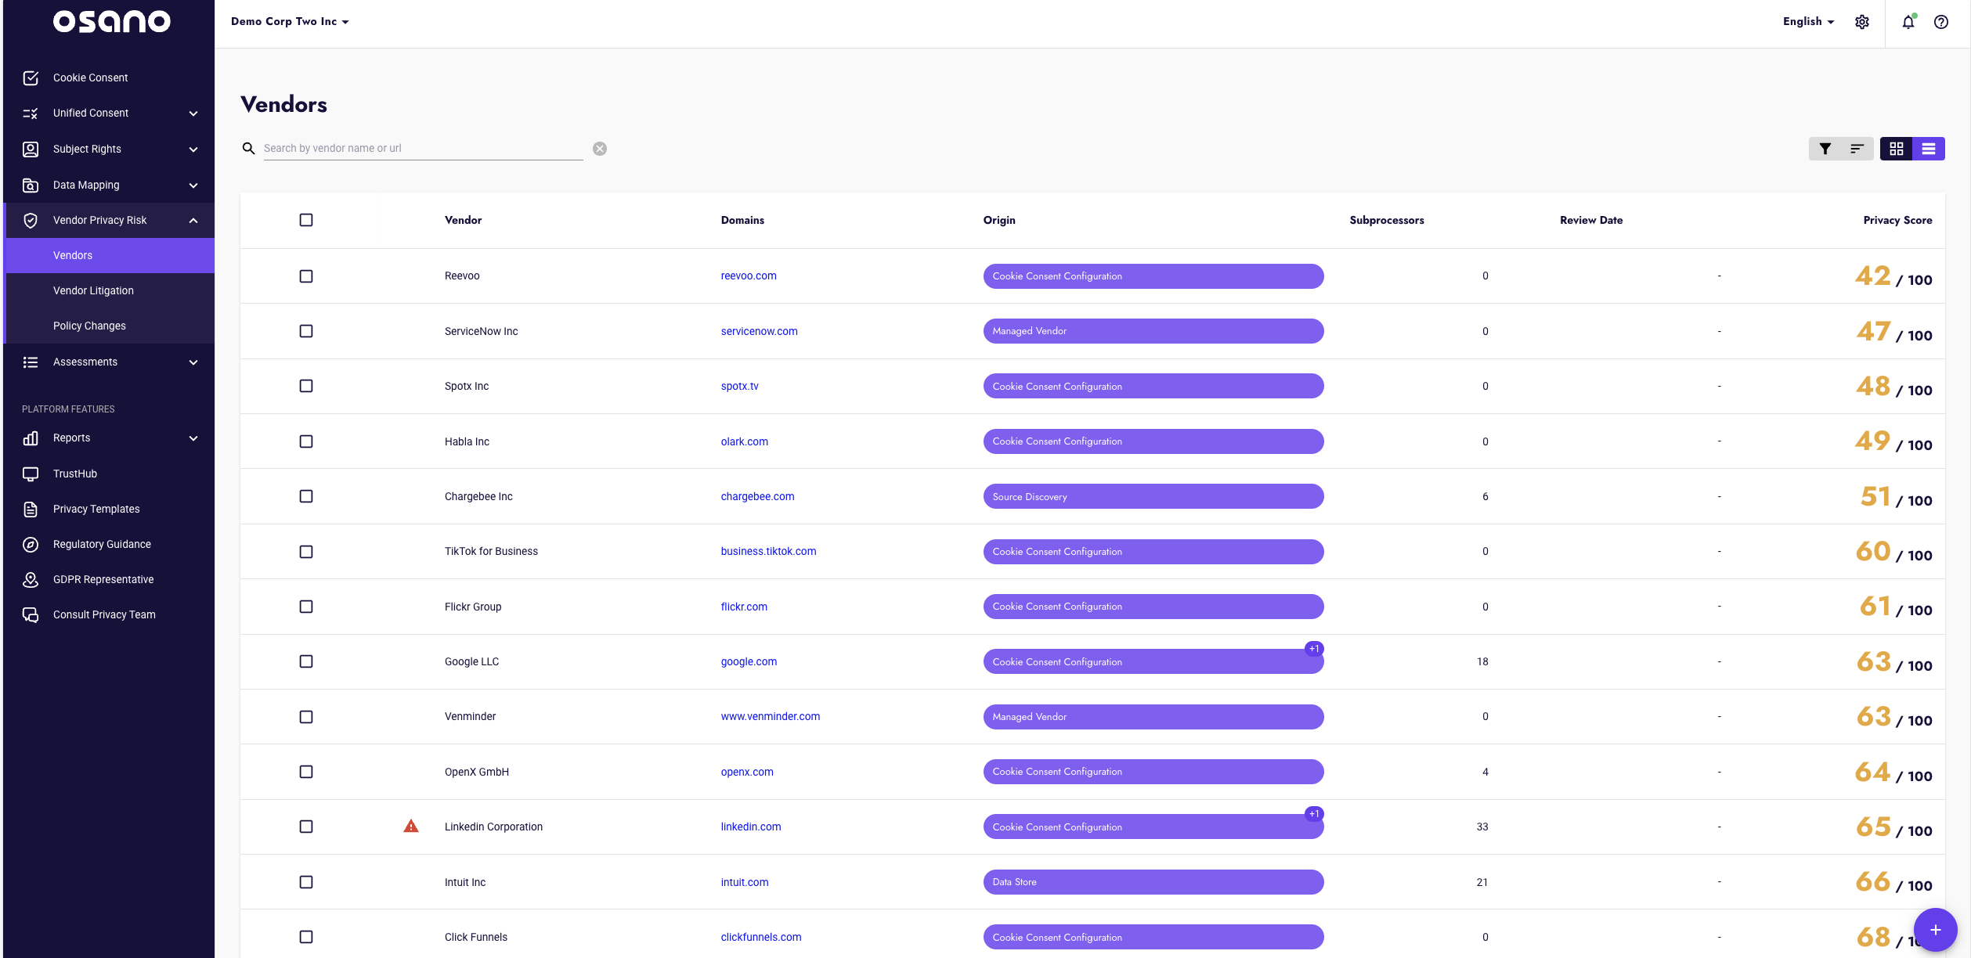Open the English language dropdown

tap(1808, 22)
